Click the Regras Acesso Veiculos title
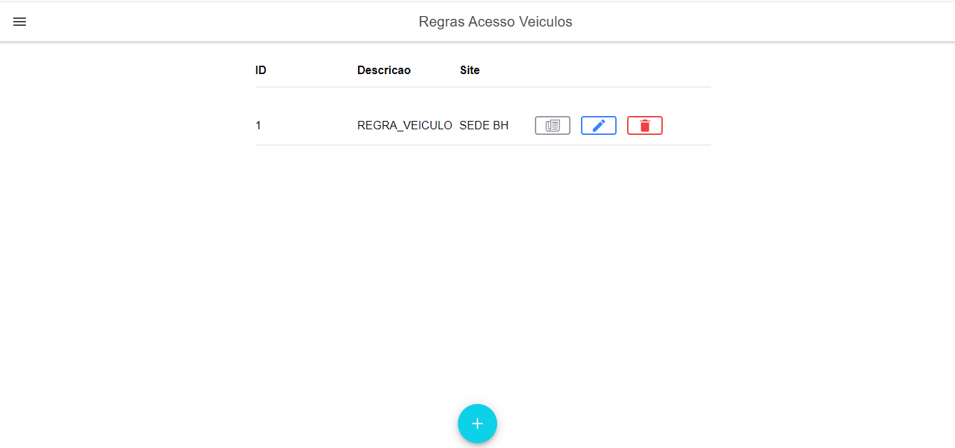The height and width of the screenshot is (448, 955). coord(495,22)
